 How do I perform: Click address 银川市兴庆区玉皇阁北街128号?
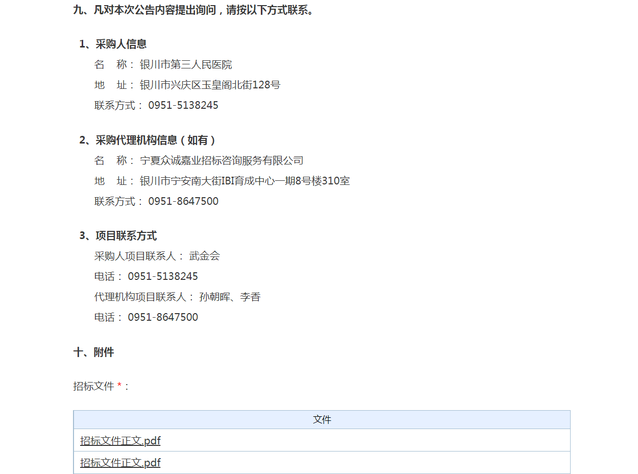coord(210,85)
